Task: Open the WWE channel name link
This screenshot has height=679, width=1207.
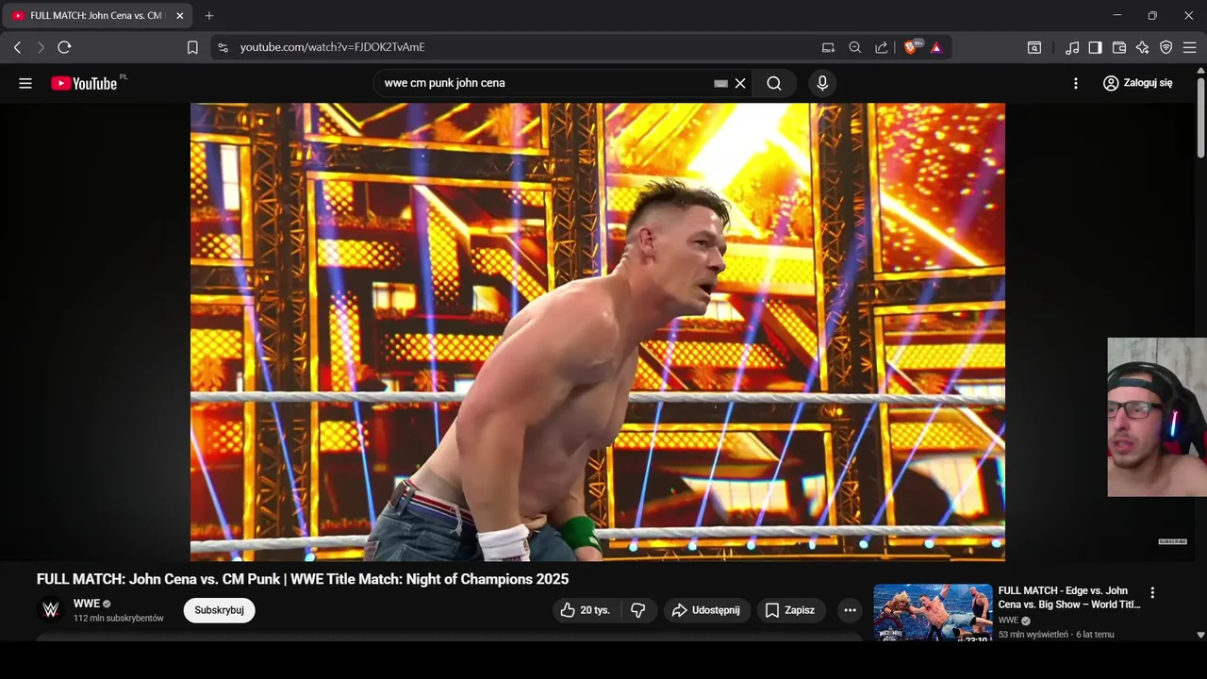Action: [87, 604]
